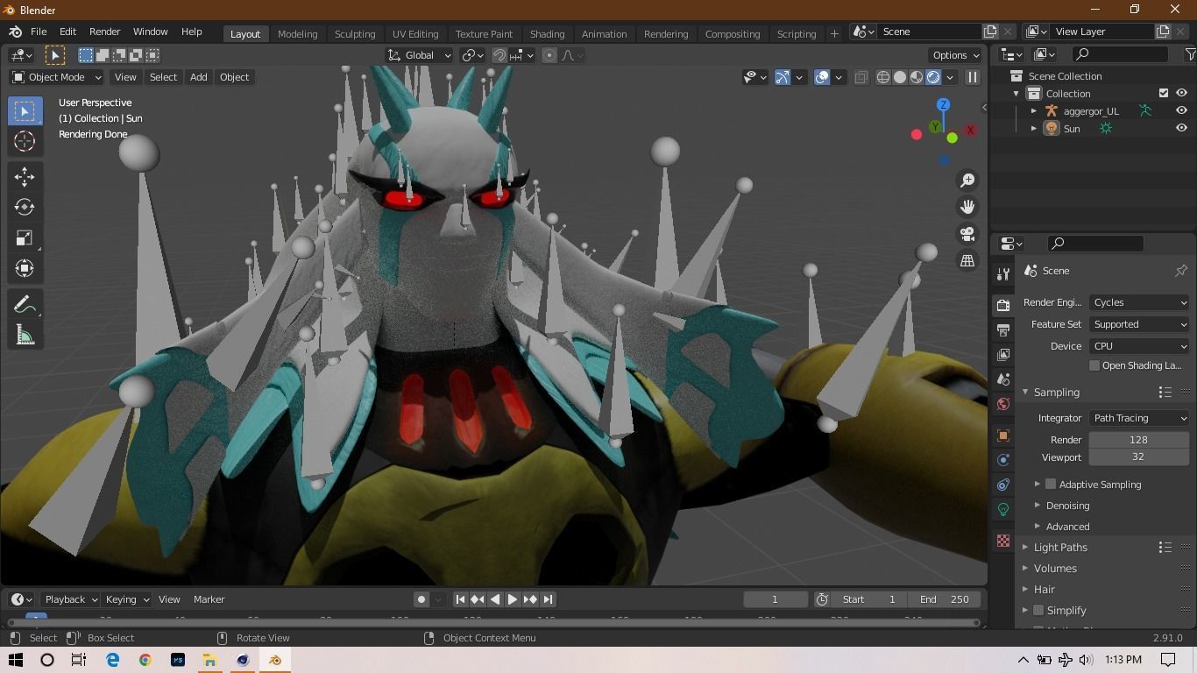Click Play animation button
The image size is (1197, 673).
tap(513, 599)
